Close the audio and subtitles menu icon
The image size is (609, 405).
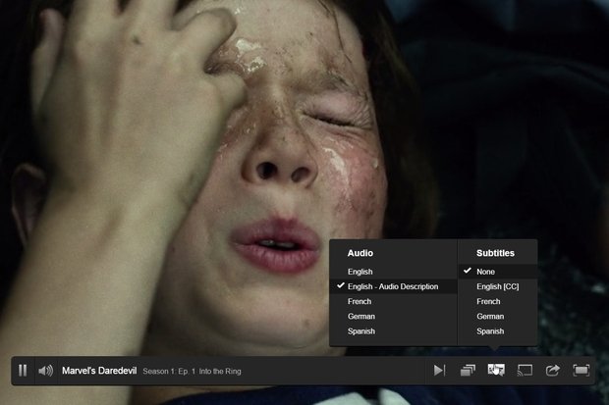tap(496, 370)
